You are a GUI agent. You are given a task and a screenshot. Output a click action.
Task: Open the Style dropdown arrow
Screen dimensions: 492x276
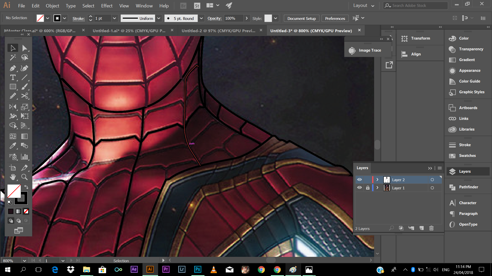coord(275,18)
